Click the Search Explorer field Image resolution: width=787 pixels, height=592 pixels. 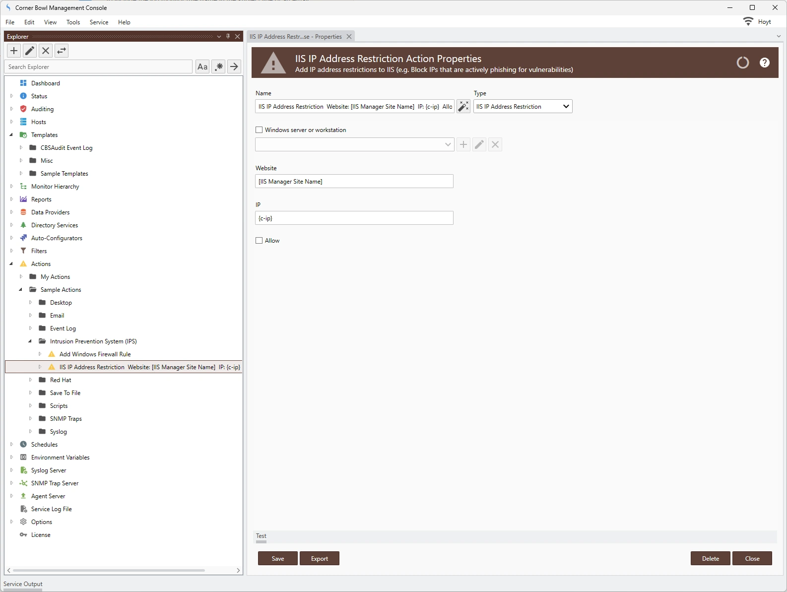click(98, 66)
